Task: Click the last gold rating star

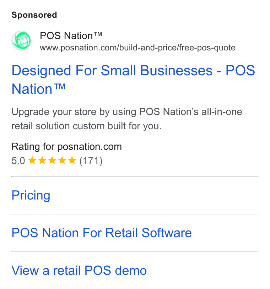Action: (x=72, y=160)
